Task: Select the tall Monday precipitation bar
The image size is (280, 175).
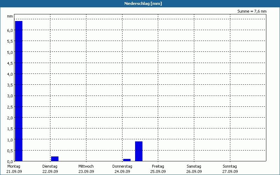Action: coord(19,91)
